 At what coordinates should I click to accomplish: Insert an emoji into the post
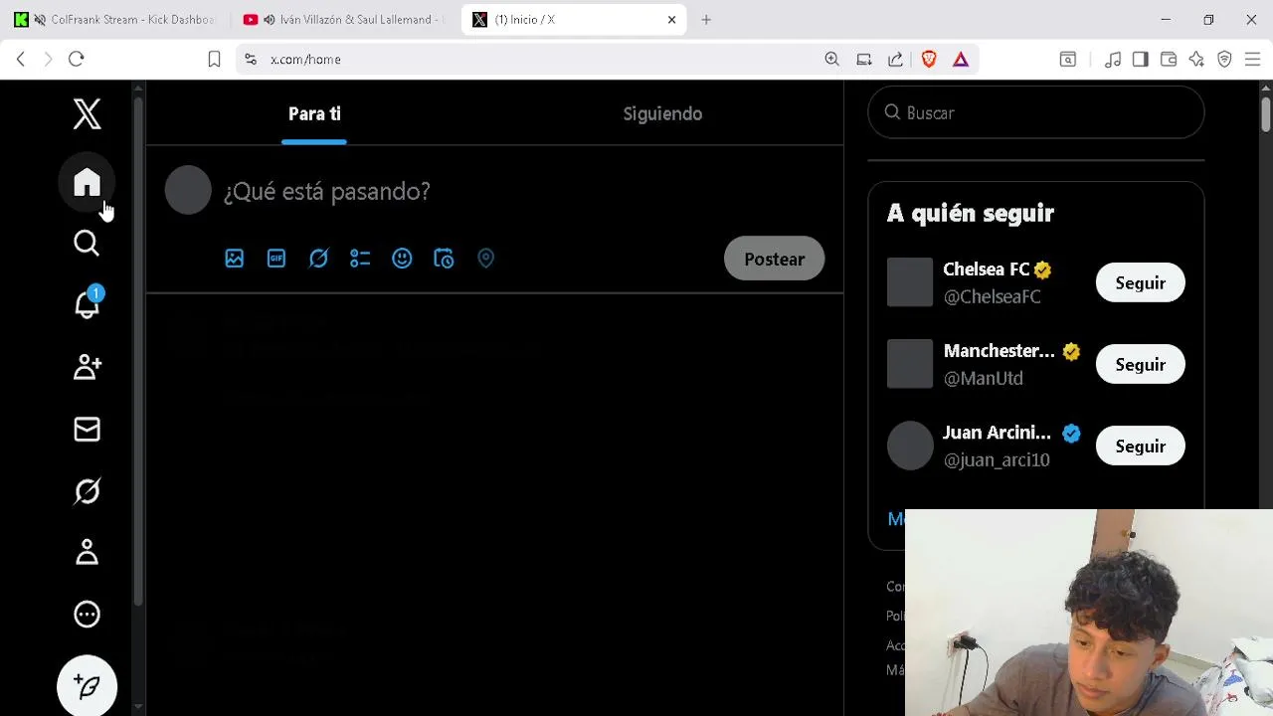coord(402,259)
